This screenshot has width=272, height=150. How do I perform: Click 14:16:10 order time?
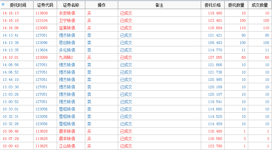pos(11,20)
